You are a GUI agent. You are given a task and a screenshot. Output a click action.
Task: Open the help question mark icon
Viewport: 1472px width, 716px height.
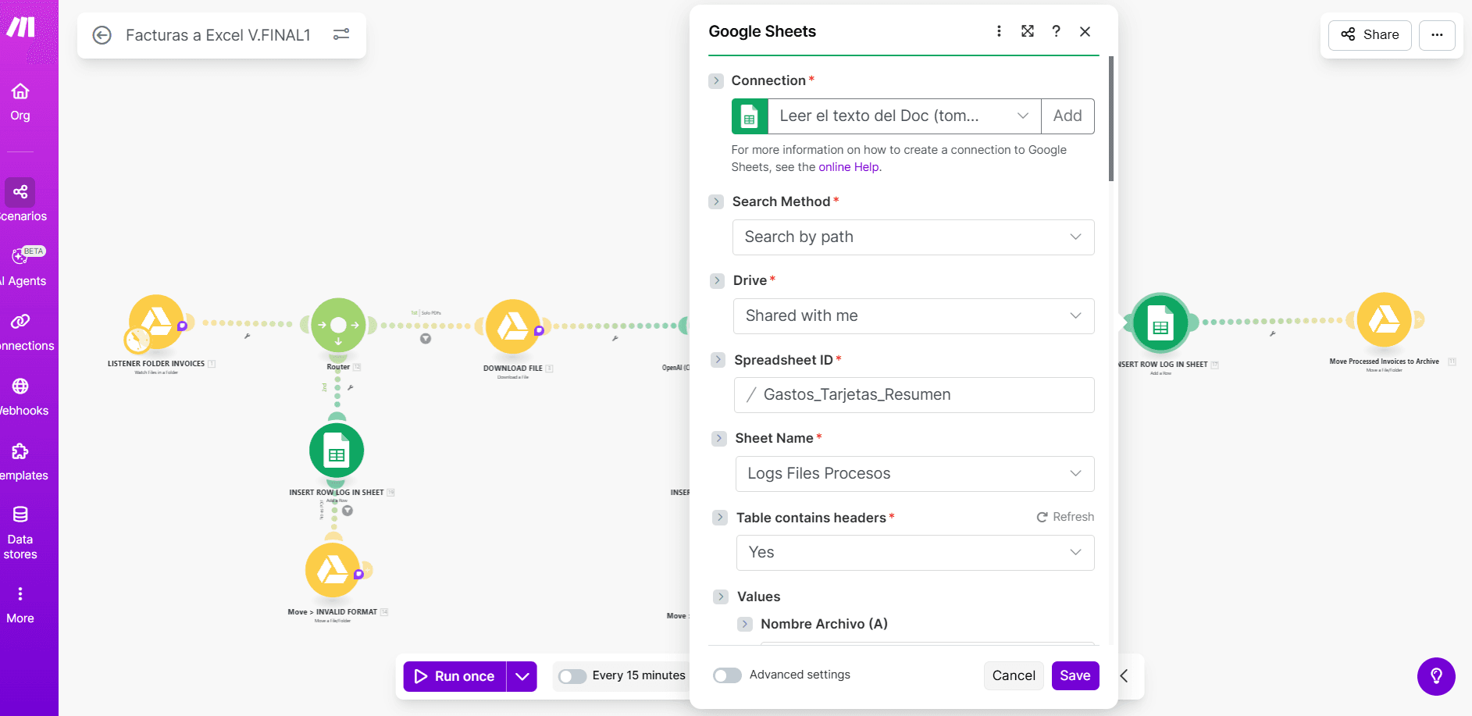pyautogui.click(x=1056, y=31)
